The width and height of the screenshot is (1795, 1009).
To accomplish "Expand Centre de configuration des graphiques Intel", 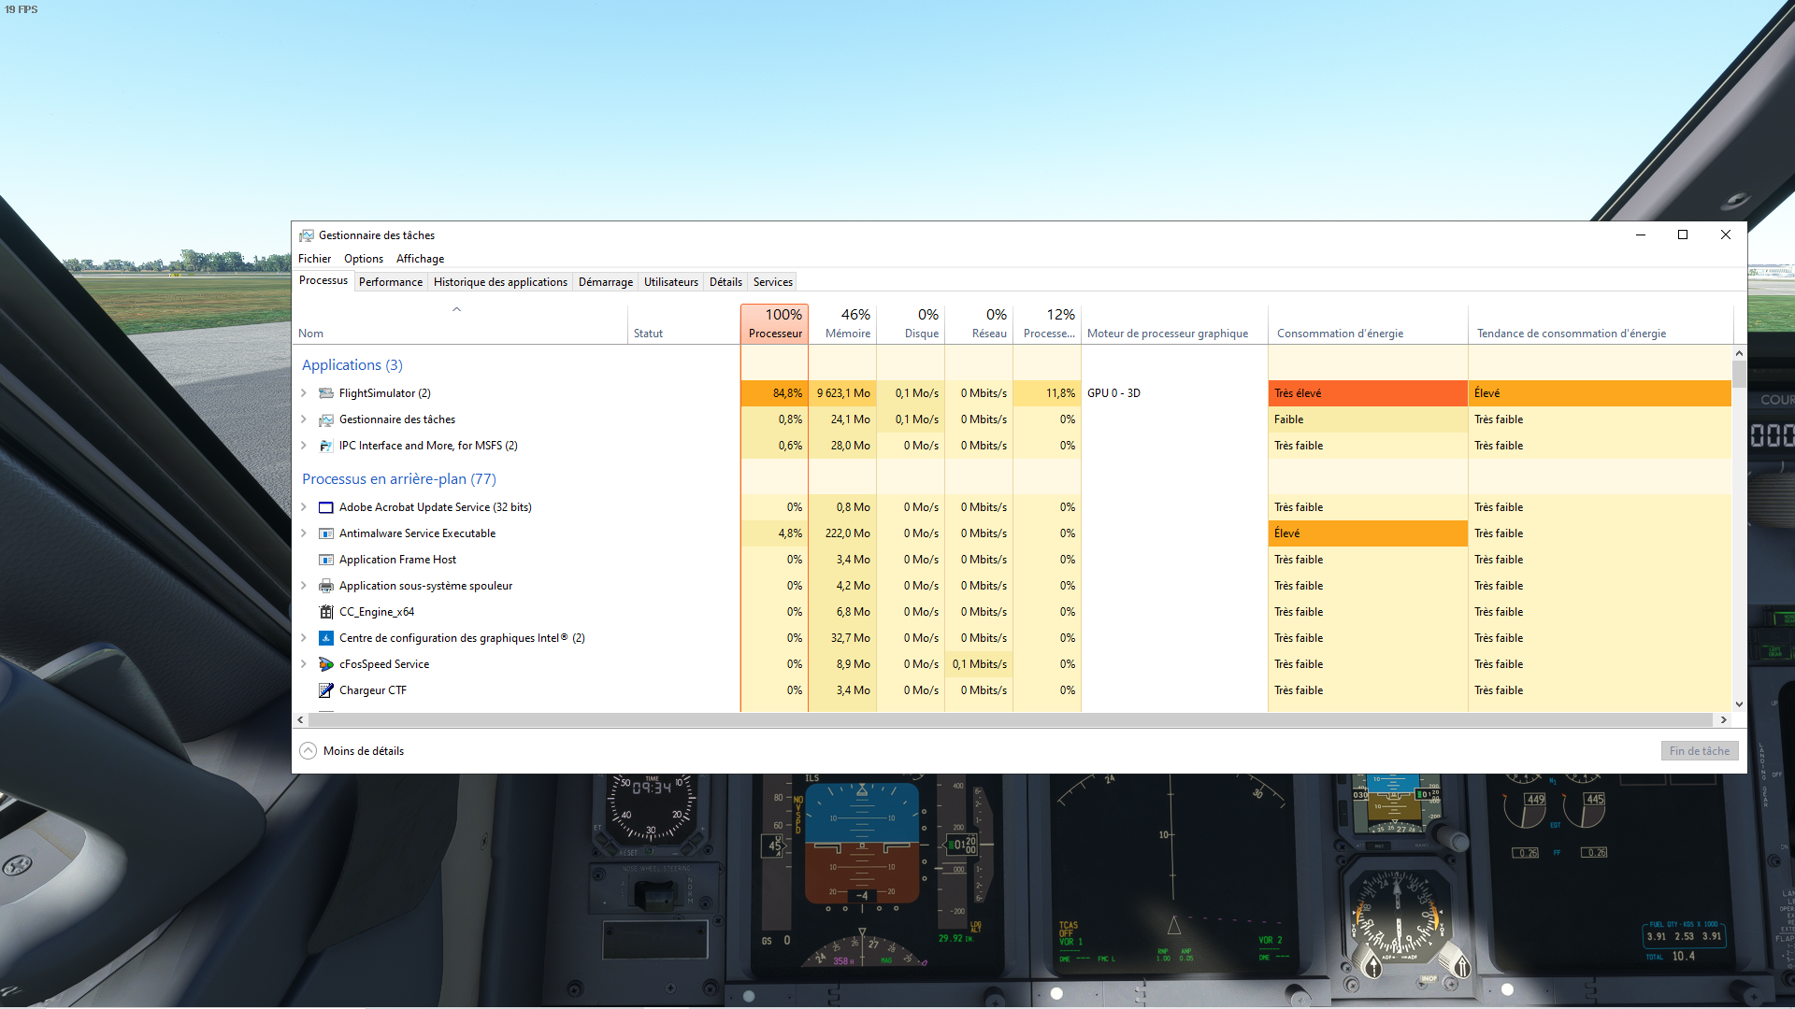I will 304,638.
